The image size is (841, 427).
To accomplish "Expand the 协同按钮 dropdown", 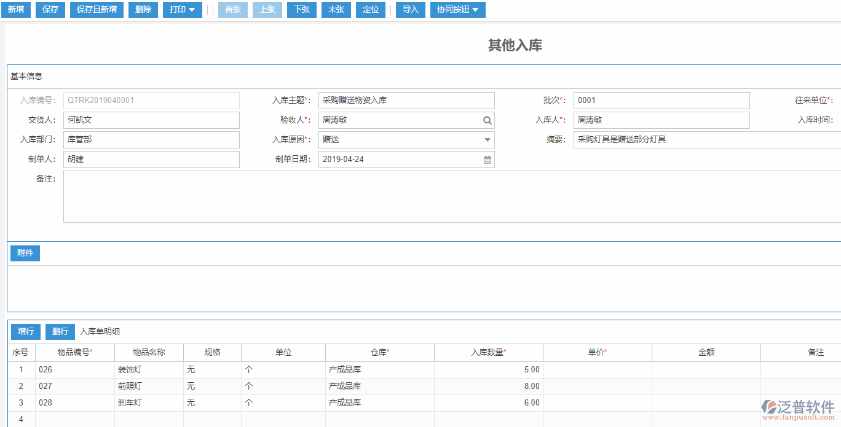I will click(457, 10).
